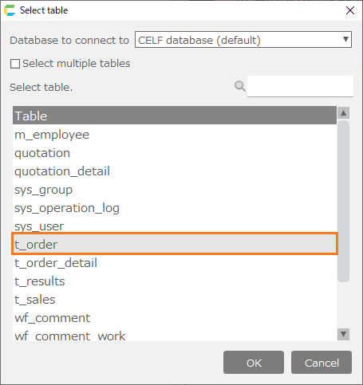This screenshot has height=385, width=363.
Task: Select t_results from the list
Action: pos(175,281)
